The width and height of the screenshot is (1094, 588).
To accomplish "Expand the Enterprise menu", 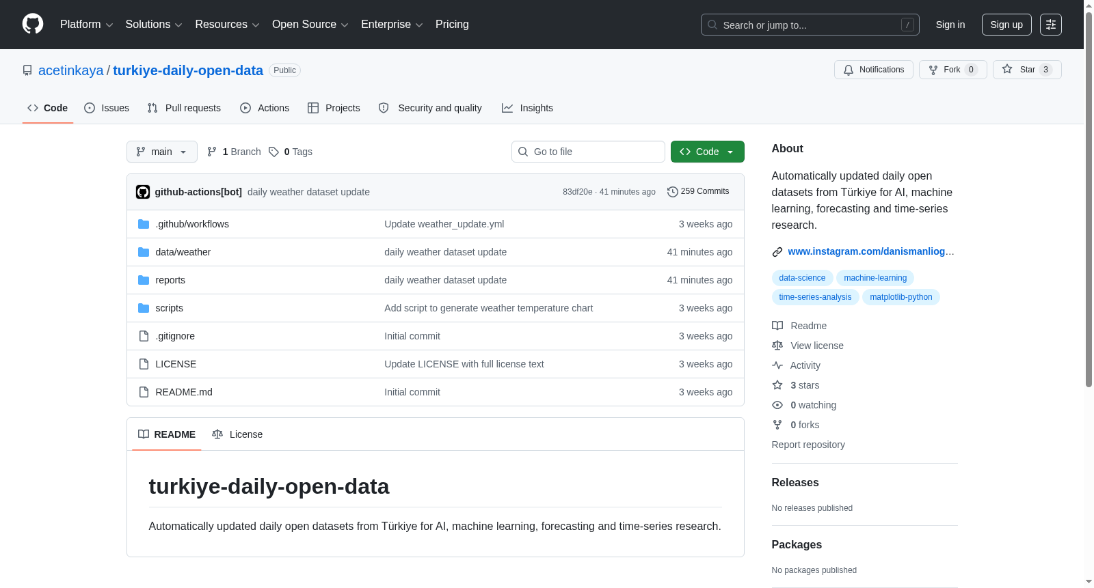I will pyautogui.click(x=392, y=25).
